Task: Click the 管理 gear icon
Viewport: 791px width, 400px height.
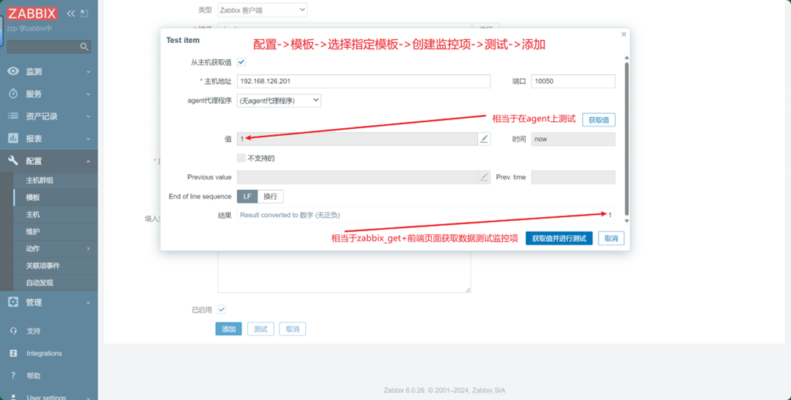Action: pyautogui.click(x=13, y=302)
